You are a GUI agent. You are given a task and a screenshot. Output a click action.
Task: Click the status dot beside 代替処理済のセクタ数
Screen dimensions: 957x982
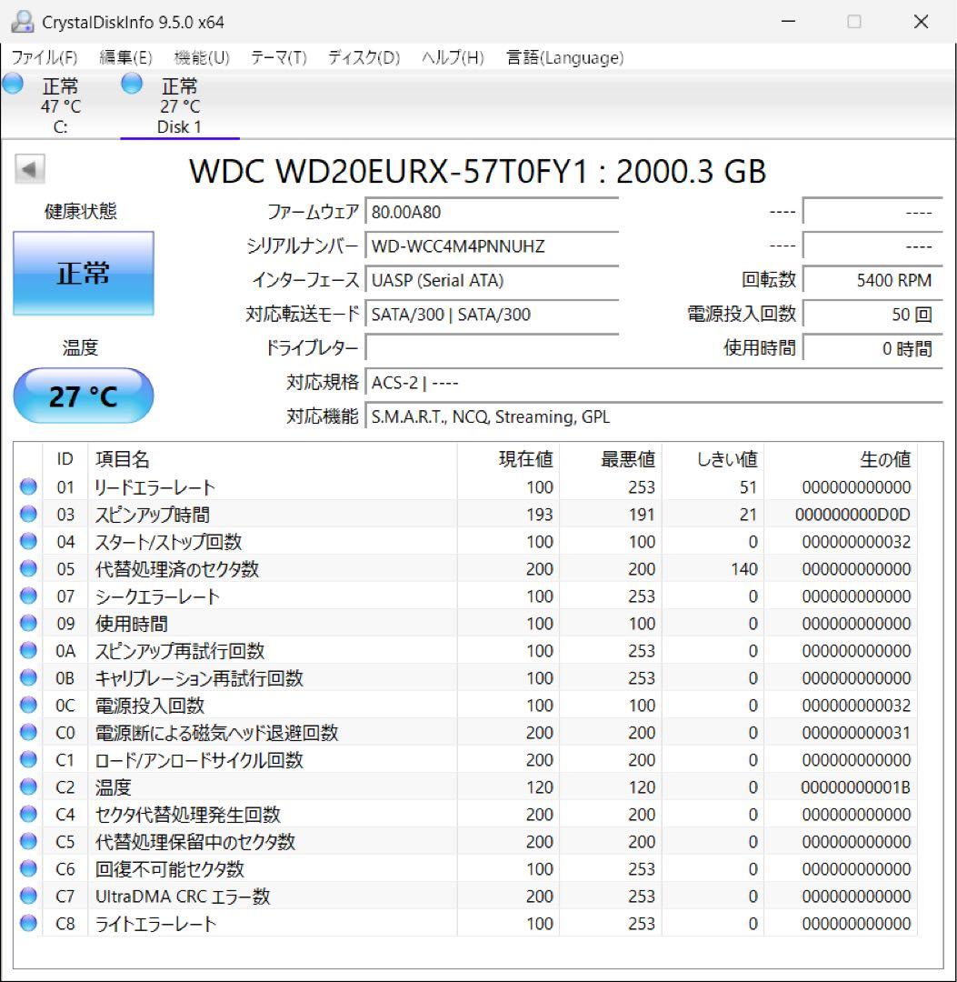tap(27, 568)
